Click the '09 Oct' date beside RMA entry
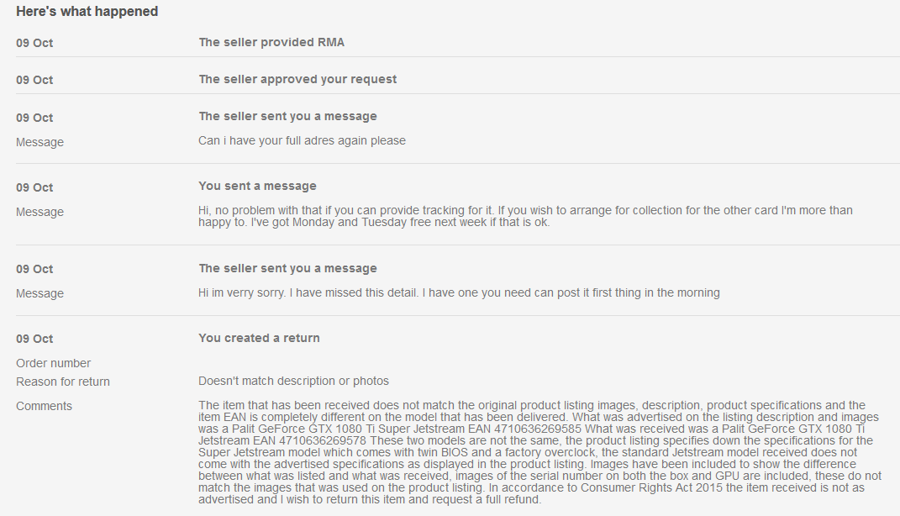The height and width of the screenshot is (516, 900). point(34,43)
